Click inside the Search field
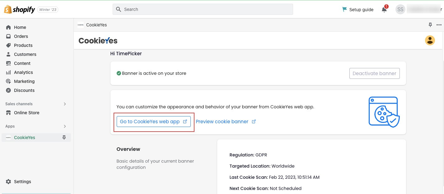This screenshot has height=194, width=444. click(x=203, y=9)
